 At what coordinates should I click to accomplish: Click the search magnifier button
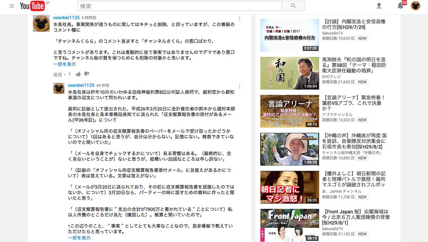[x=293, y=6]
